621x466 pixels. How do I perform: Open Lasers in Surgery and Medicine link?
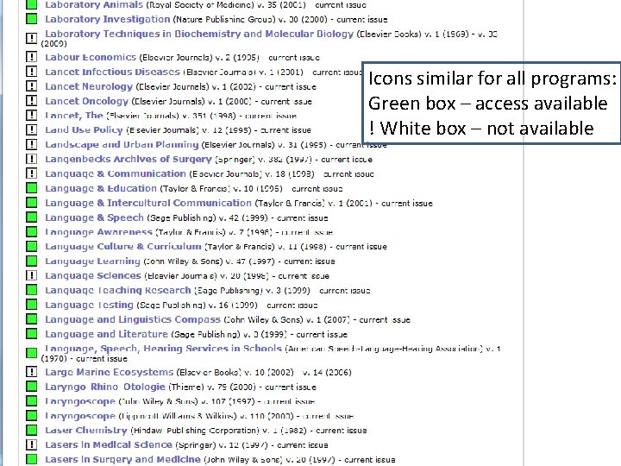pos(122,459)
